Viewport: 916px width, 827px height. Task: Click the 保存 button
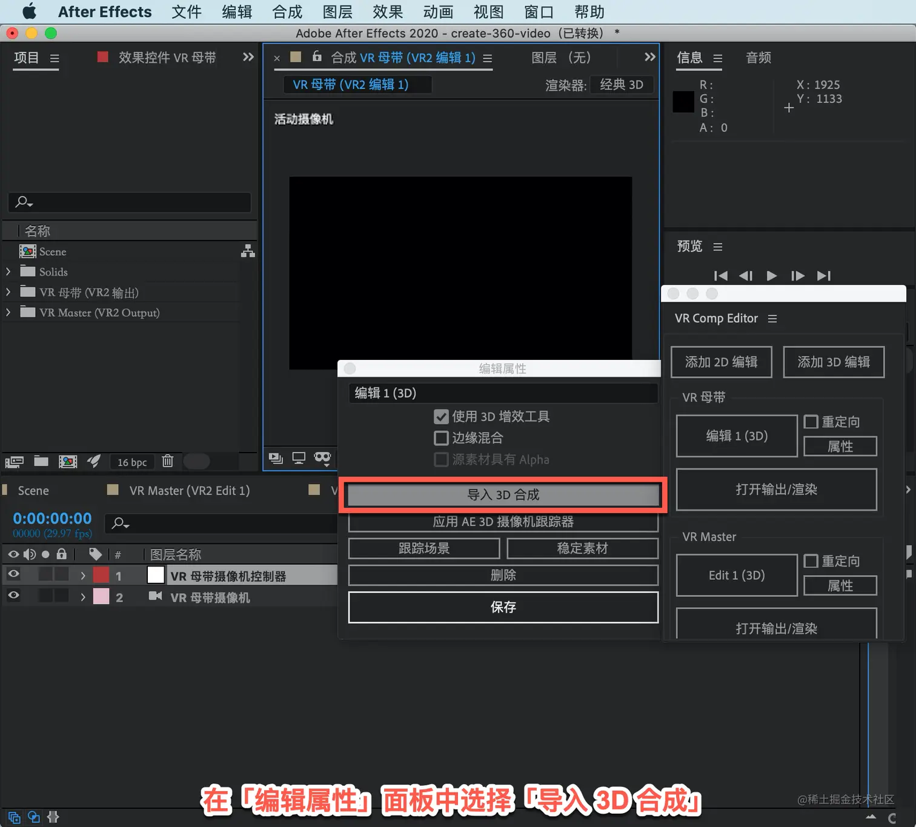[503, 607]
